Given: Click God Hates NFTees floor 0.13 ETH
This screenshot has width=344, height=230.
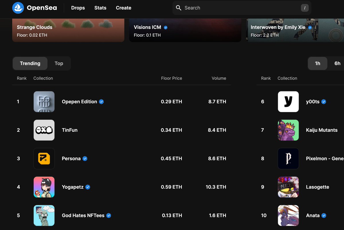Looking at the screenshot, I should point(172,215).
